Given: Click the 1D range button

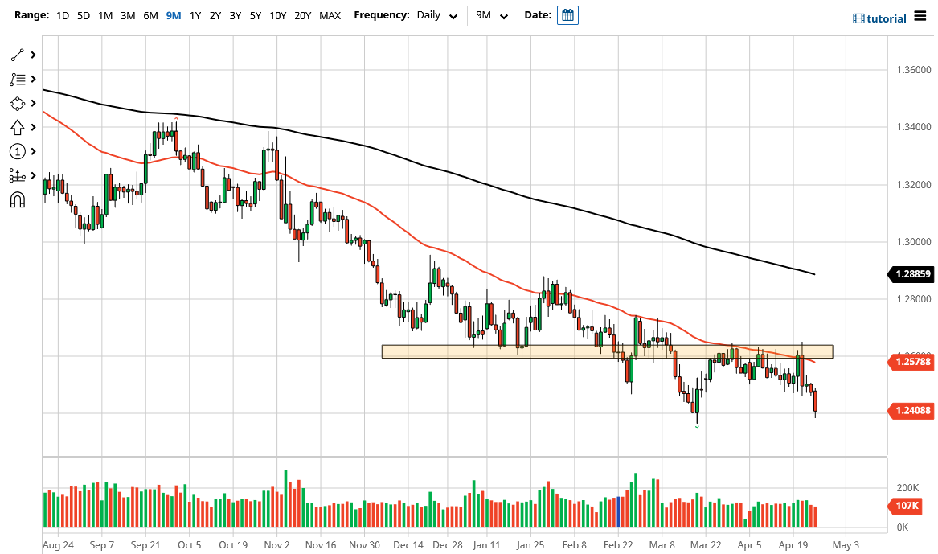Looking at the screenshot, I should [62, 14].
